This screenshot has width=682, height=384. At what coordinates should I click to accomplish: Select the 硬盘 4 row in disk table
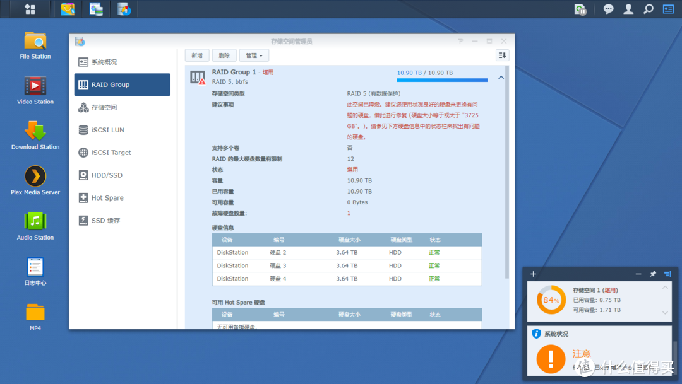point(347,279)
